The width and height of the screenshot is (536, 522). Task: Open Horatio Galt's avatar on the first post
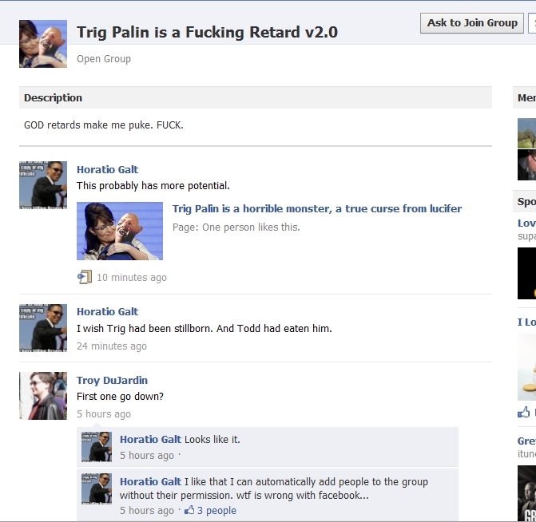pos(43,185)
